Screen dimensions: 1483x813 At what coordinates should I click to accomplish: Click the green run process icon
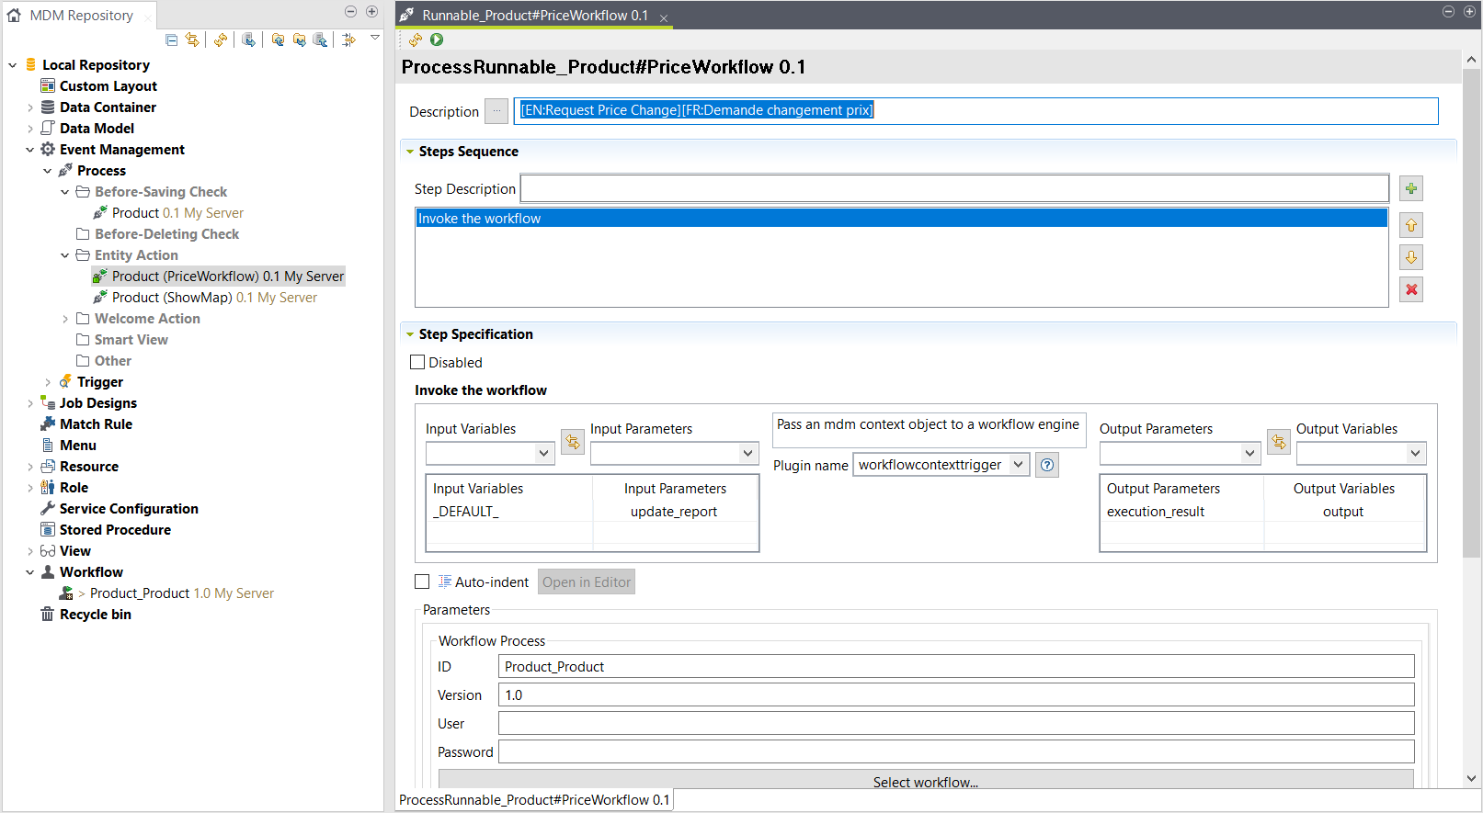pyautogui.click(x=437, y=40)
